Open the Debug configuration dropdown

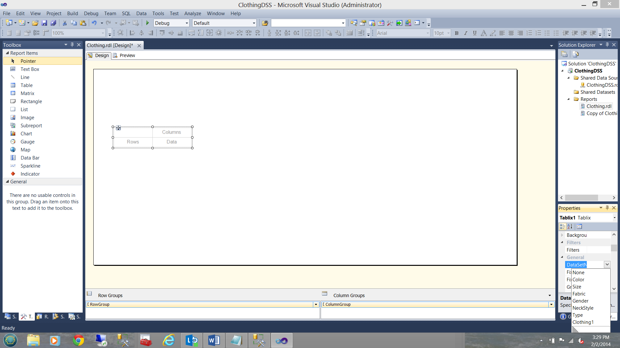(187, 23)
